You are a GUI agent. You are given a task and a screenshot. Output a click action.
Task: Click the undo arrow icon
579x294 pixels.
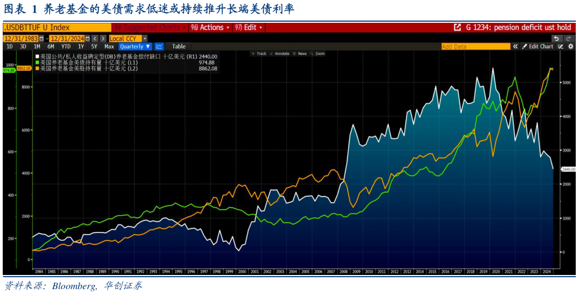[556, 39]
